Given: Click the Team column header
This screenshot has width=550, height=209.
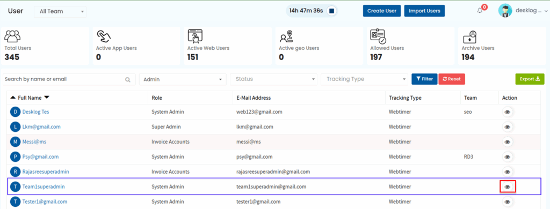Looking at the screenshot, I should (470, 98).
